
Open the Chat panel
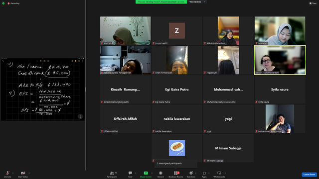coord(130,174)
